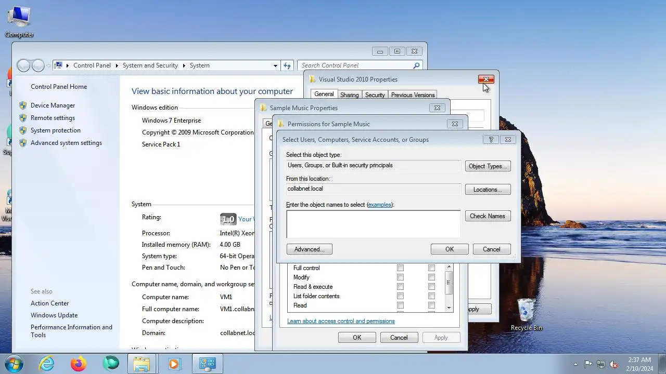This screenshot has height=374, width=666.
Task: Tick the Allow checkbox for Read & execute
Action: pyautogui.click(x=400, y=287)
